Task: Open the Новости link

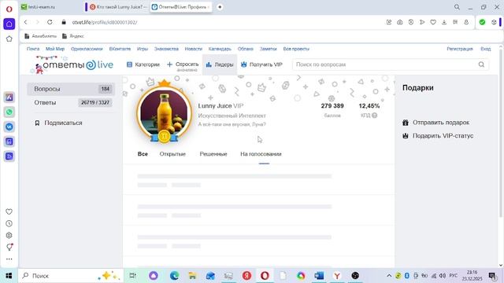Action: [194, 49]
